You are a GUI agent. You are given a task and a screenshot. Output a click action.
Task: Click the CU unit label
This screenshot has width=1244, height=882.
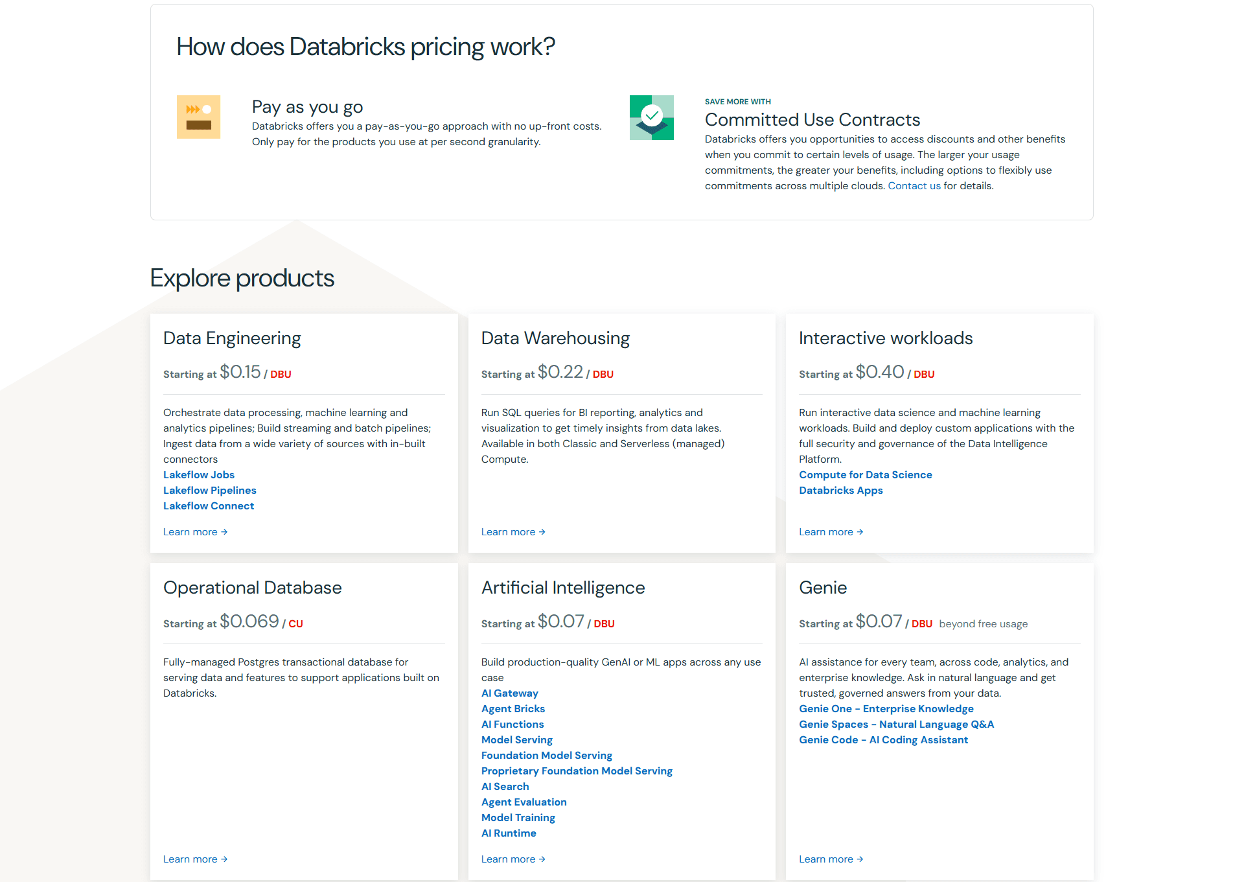pos(295,624)
